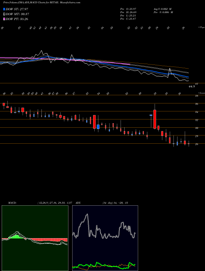
Task: Click the 26 price axis label
Action: pyautogui.click(x=196, y=144)
